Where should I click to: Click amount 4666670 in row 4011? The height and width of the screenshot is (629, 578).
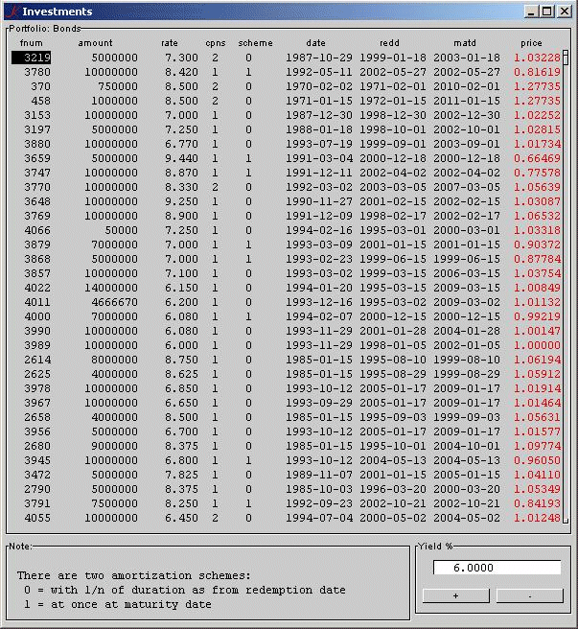click(115, 302)
